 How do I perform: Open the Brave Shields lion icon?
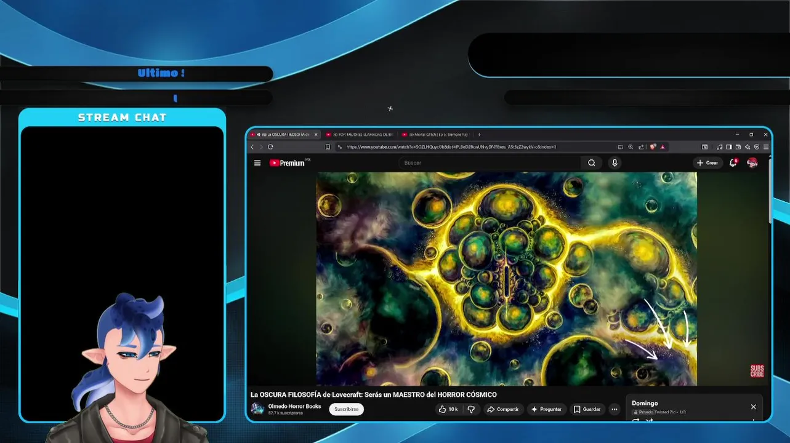(x=653, y=147)
